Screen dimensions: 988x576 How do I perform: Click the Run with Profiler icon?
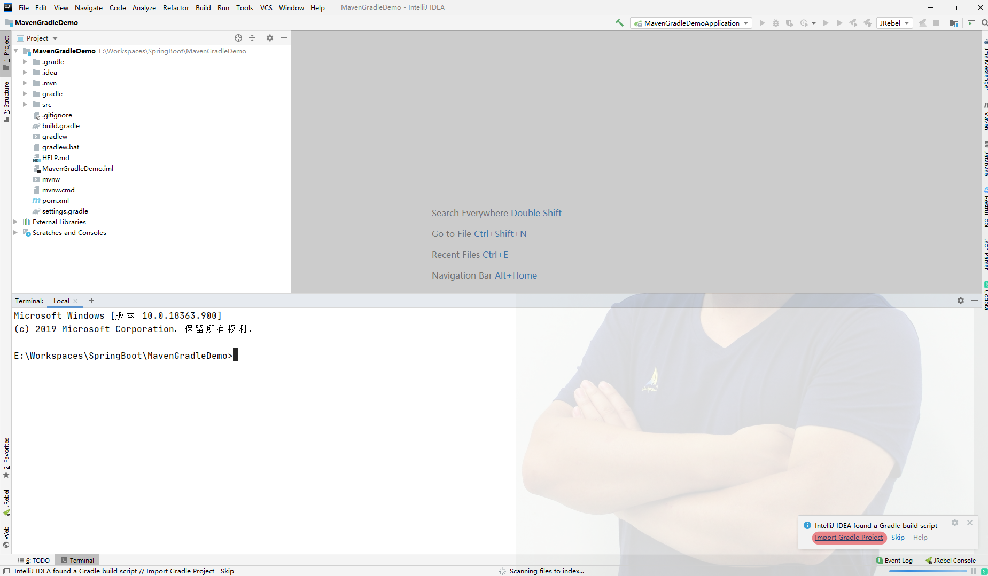coord(804,23)
